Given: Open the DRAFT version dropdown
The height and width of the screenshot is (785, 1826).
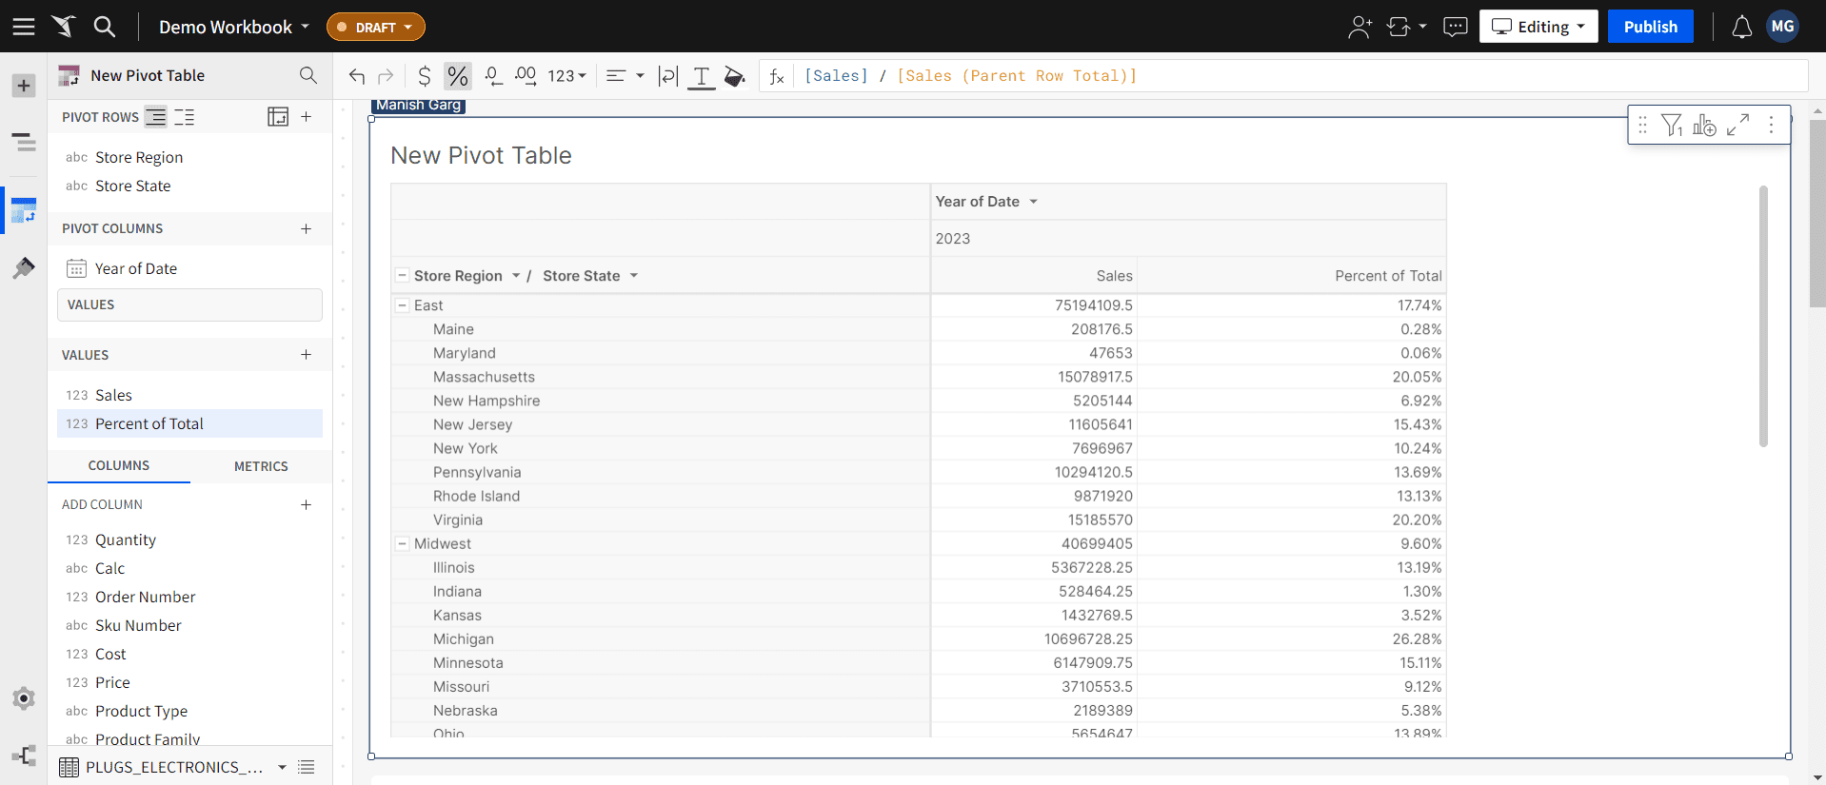Looking at the screenshot, I should 376,27.
